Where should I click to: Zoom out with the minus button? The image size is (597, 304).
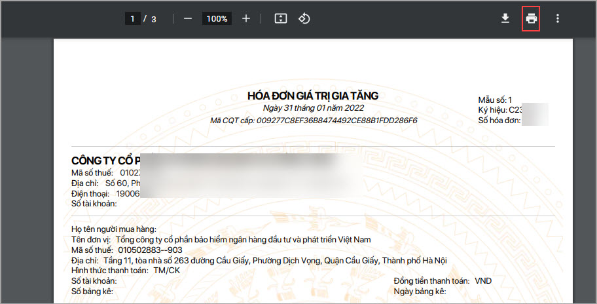tap(188, 18)
